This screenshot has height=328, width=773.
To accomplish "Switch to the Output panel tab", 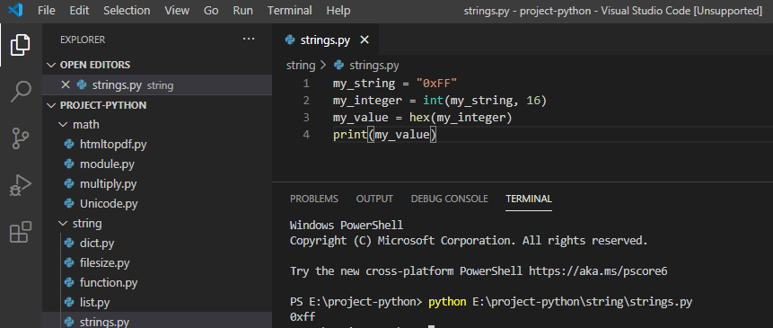I will coord(374,199).
